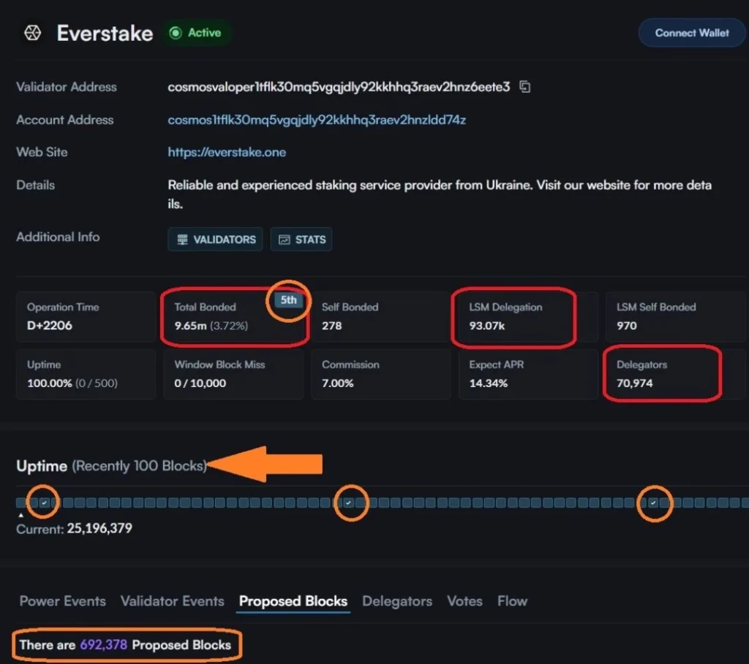The image size is (749, 664).
Task: Visit the https://everstake.one website link
Action: point(227,153)
